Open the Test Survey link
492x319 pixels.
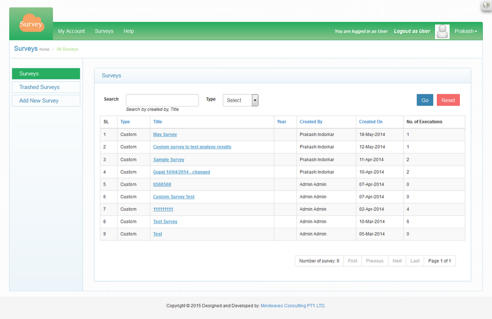pos(165,221)
